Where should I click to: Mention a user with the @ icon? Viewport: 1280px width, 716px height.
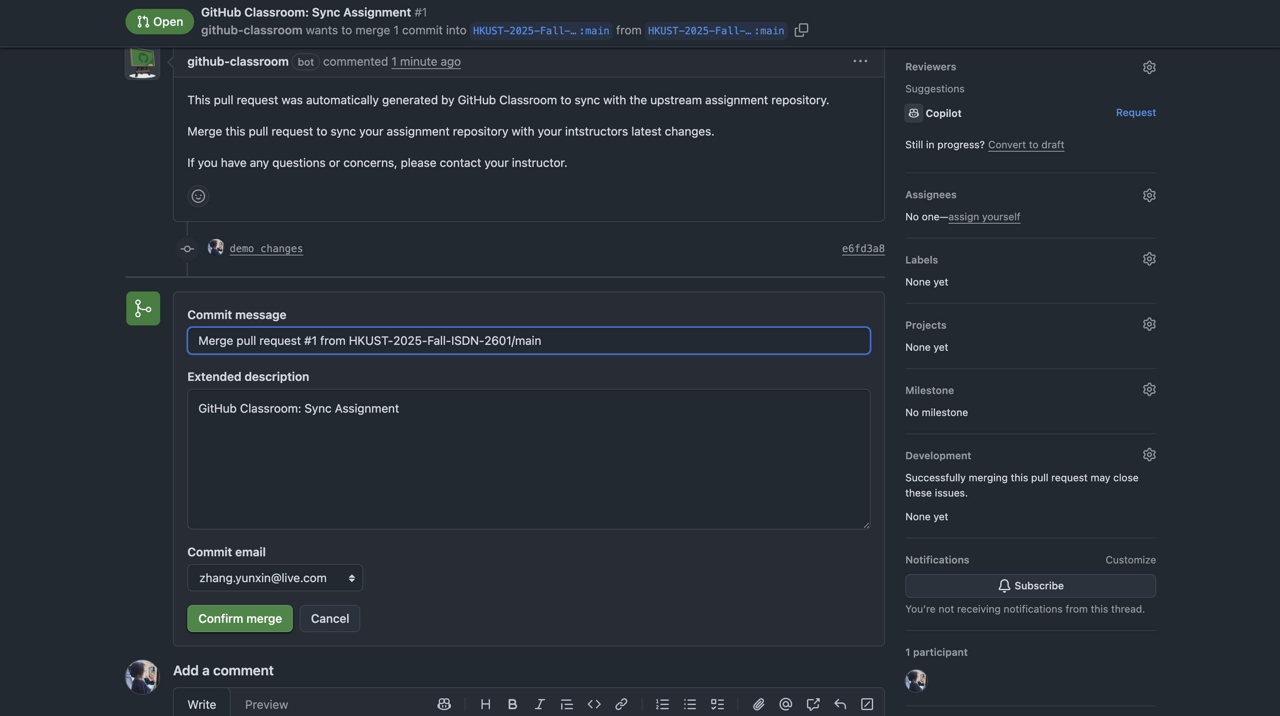[786, 704]
